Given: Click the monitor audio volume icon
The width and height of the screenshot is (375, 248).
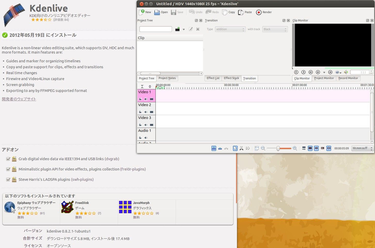Looking at the screenshot, I should click(x=346, y=72).
